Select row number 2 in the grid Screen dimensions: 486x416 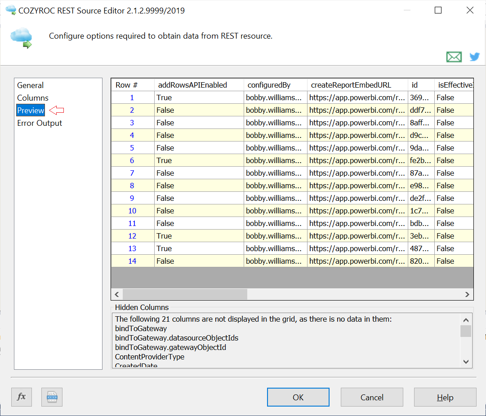(x=132, y=110)
